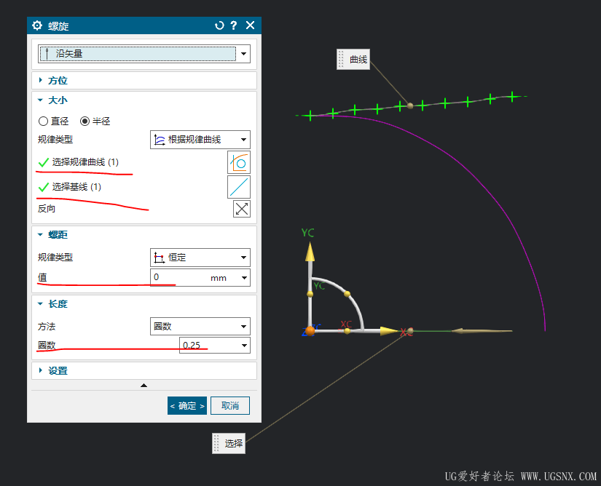The width and height of the screenshot is (601, 486).
Task: Open the 圈数 value dropdown arrow
Action: pyautogui.click(x=244, y=345)
